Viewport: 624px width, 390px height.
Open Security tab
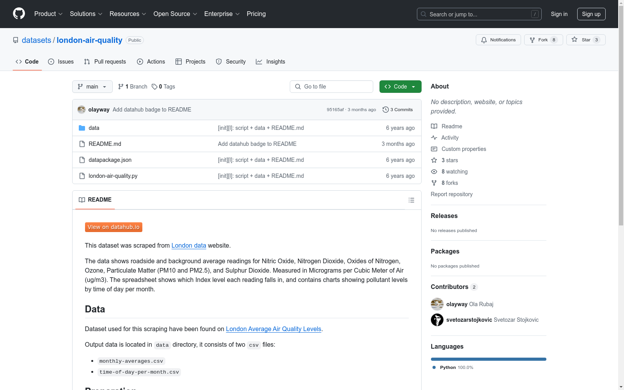[x=231, y=62]
